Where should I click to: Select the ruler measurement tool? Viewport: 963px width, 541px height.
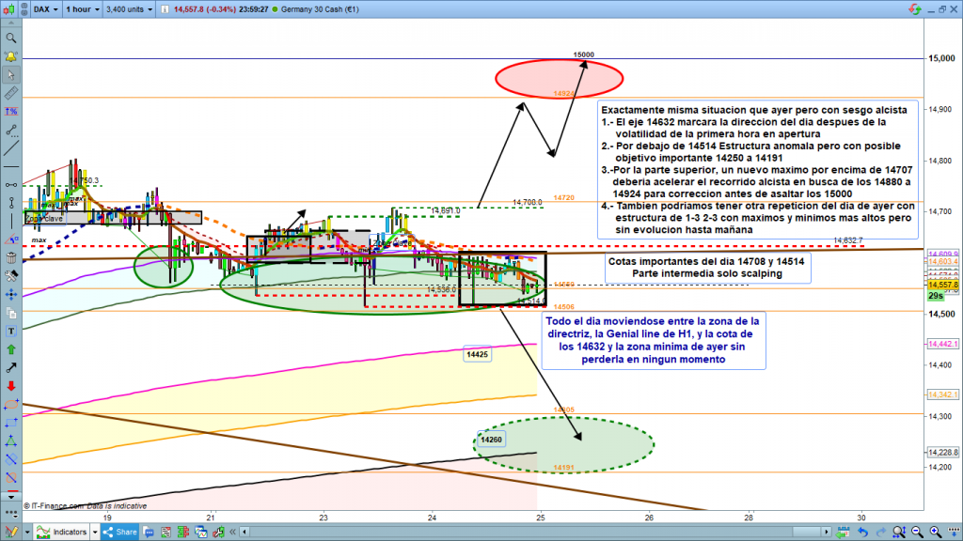pos(11,95)
